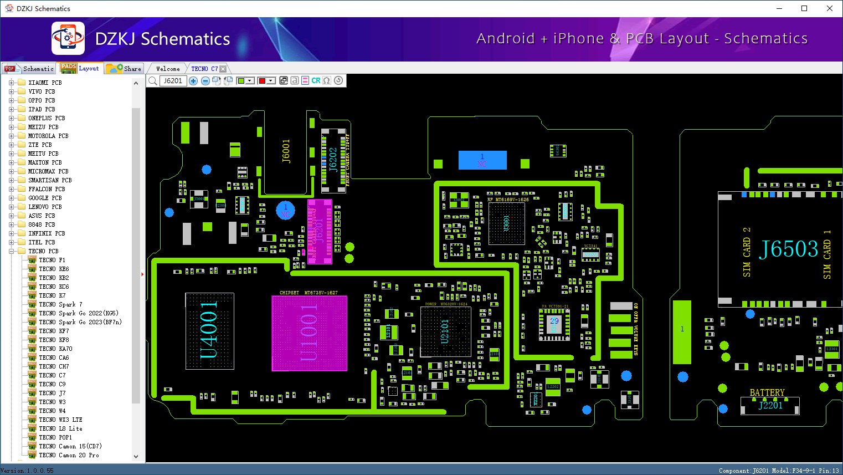Close the TECNO C7 tab
Screen dimensions: 843x475
(x=223, y=69)
